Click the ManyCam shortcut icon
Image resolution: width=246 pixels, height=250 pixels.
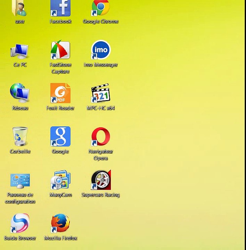60,180
